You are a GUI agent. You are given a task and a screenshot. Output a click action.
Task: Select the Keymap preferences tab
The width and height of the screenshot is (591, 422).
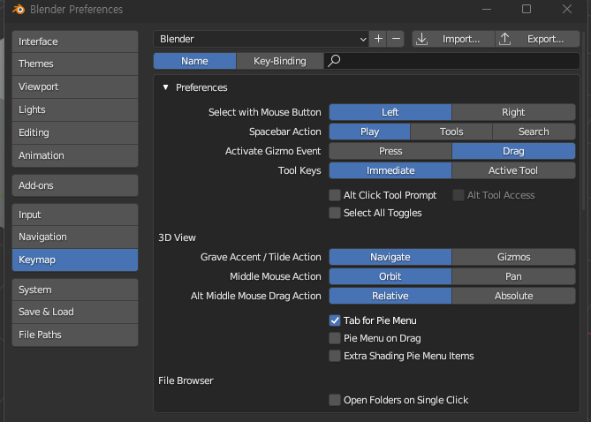[x=75, y=260]
